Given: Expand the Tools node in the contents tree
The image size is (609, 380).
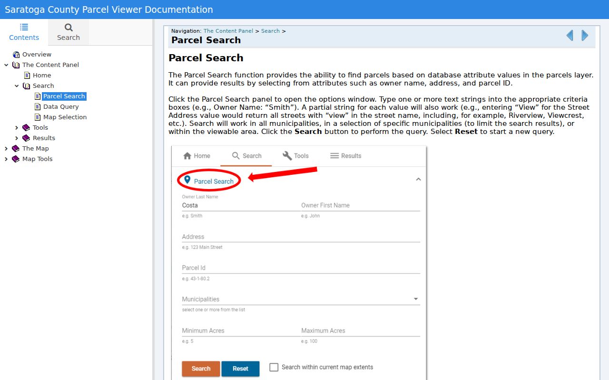Looking at the screenshot, I should pyautogui.click(x=17, y=128).
